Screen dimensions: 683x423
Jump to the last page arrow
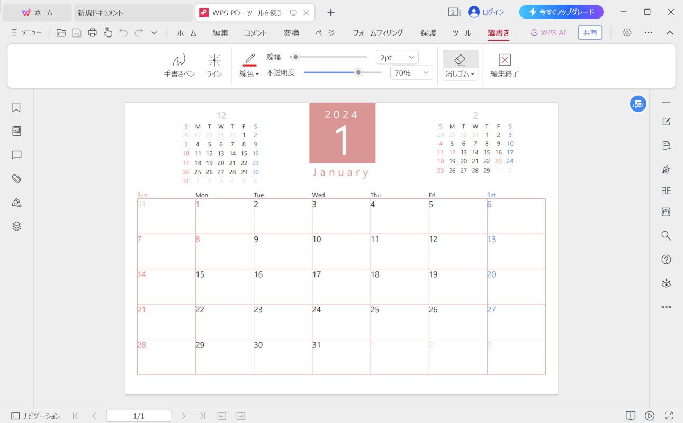[x=203, y=416]
